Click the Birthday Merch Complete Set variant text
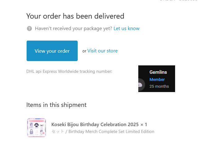The image size is (198, 150). coord(111,131)
